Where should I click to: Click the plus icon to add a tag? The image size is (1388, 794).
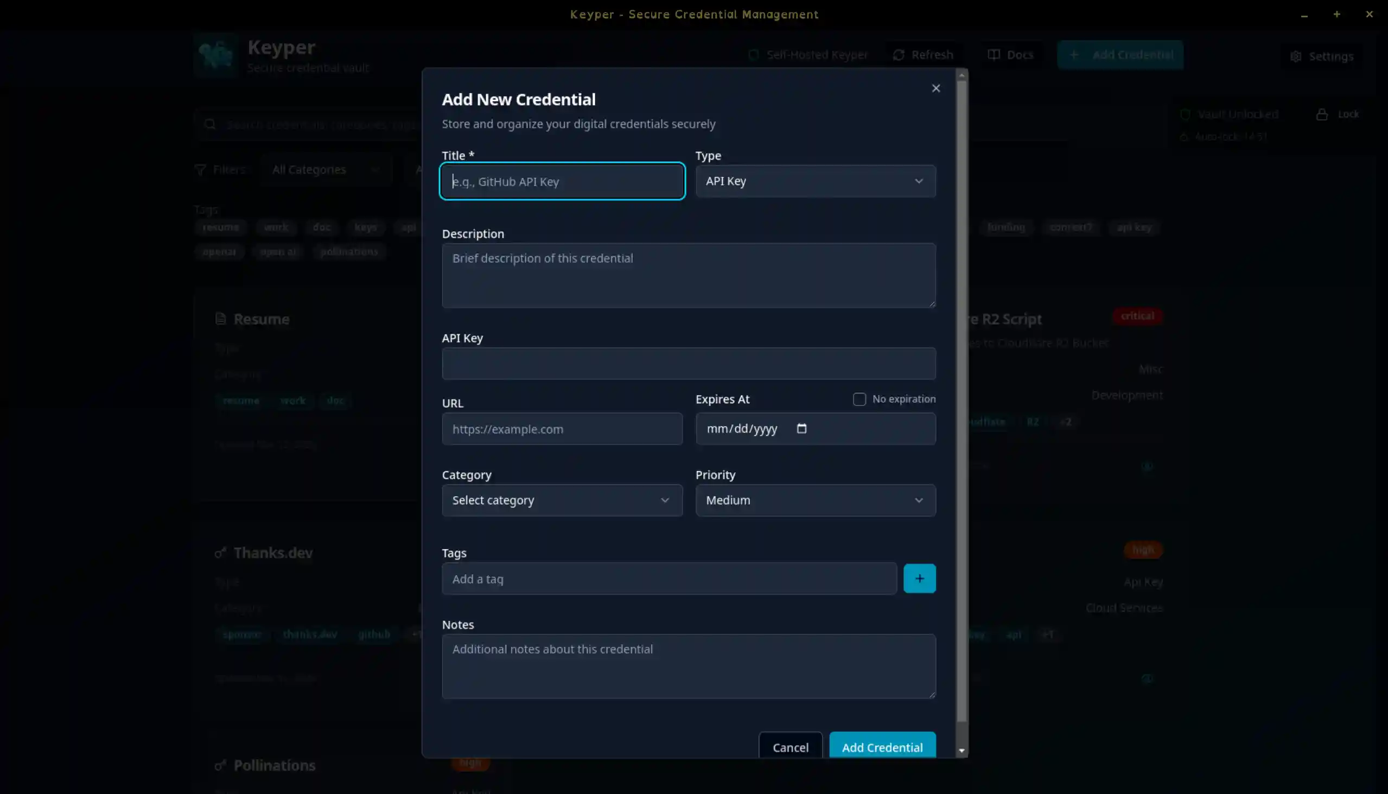920,578
